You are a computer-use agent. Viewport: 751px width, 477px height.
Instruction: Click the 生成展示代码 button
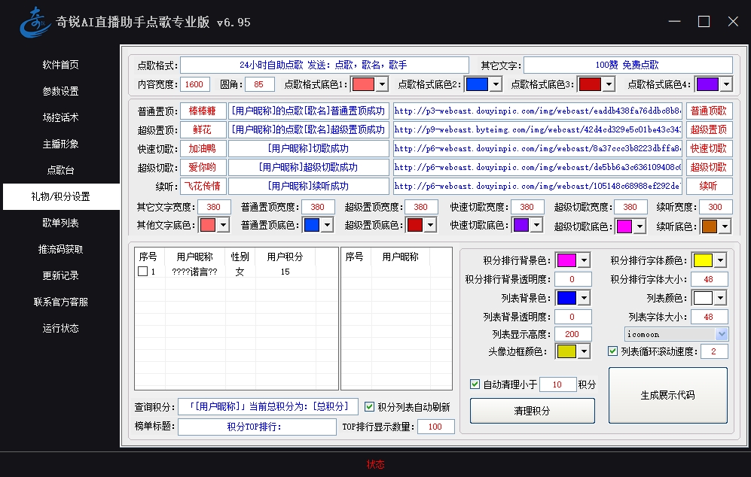pos(667,395)
